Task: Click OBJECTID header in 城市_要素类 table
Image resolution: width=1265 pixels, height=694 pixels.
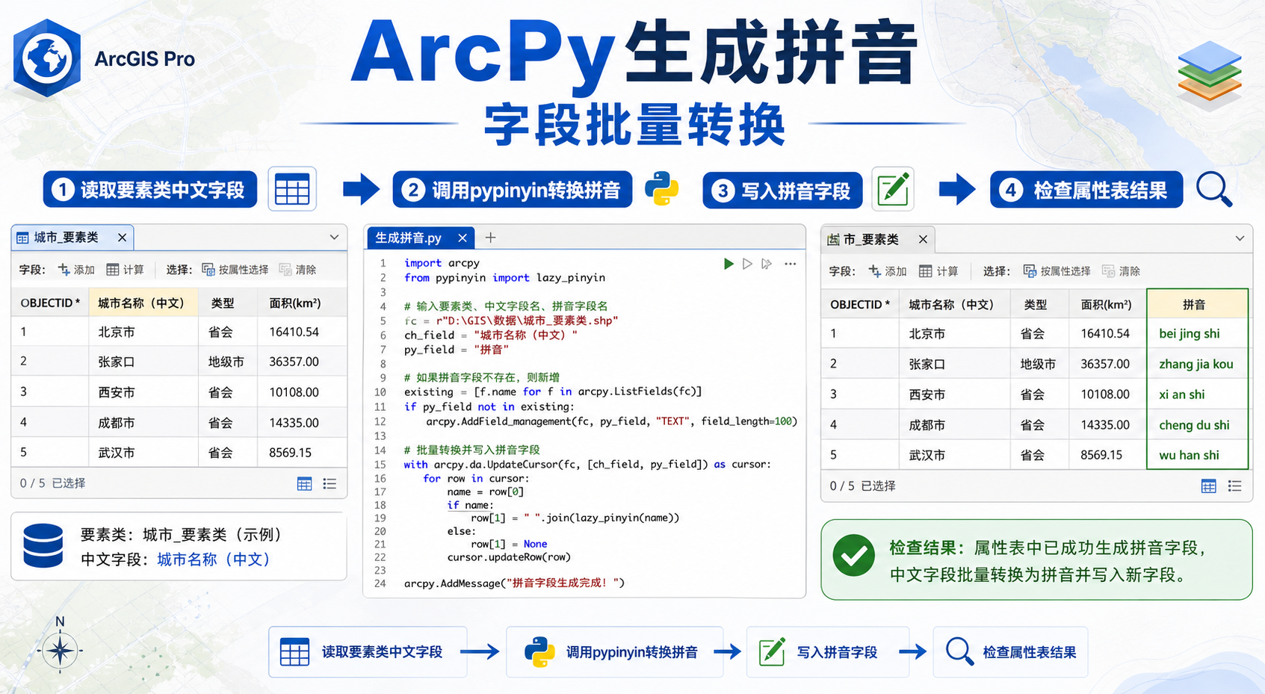Action: click(50, 303)
